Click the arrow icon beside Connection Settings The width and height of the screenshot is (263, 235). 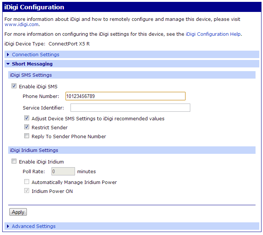point(8,55)
